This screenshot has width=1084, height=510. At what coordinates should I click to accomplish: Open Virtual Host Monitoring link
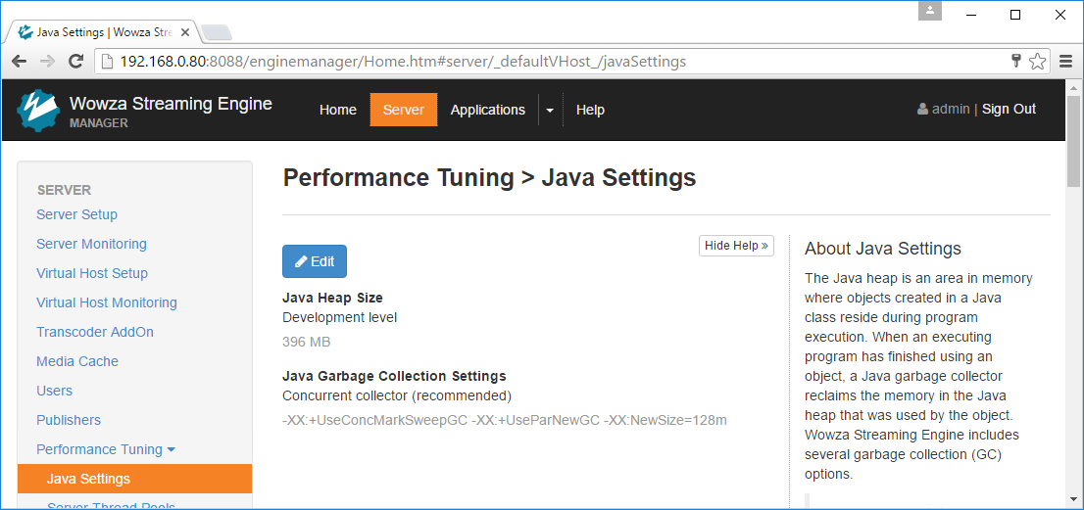(x=107, y=302)
